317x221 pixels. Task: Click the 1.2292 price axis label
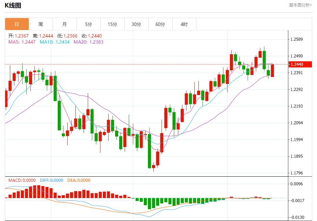coord(297,89)
